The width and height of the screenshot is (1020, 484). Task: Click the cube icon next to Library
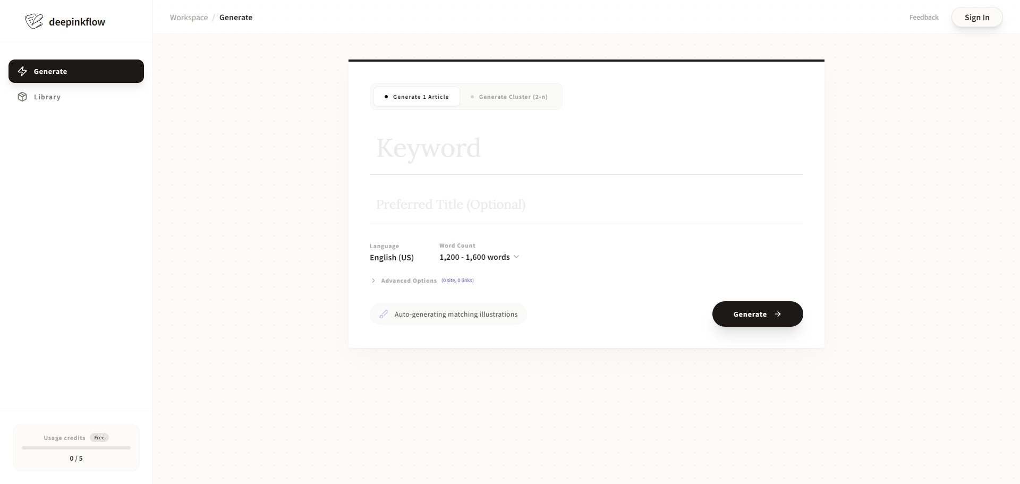click(22, 97)
